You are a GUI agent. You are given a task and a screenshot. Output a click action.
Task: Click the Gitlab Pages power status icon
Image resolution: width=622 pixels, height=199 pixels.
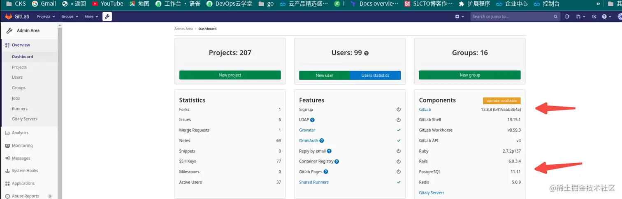point(399,172)
